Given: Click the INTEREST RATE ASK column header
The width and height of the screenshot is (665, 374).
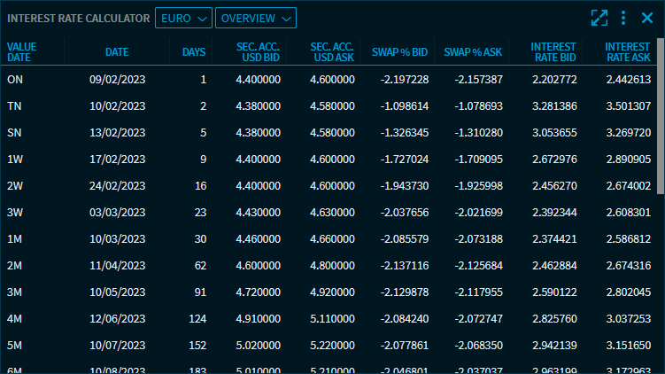Looking at the screenshot, I should [628, 52].
